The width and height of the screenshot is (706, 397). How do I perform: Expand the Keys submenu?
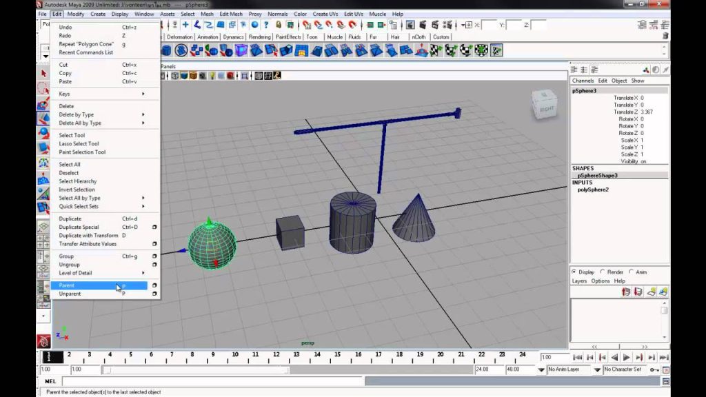pos(105,94)
